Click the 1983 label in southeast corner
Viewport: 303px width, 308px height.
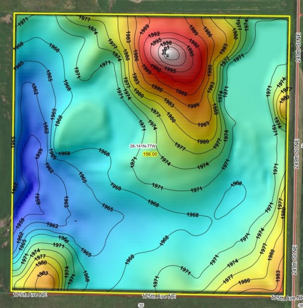pos(278,276)
